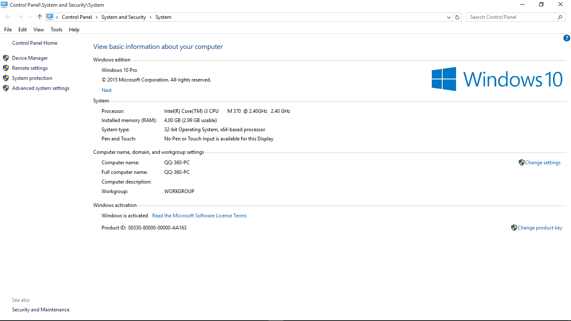
Task: Go up one level with Up arrow
Action: click(40, 17)
